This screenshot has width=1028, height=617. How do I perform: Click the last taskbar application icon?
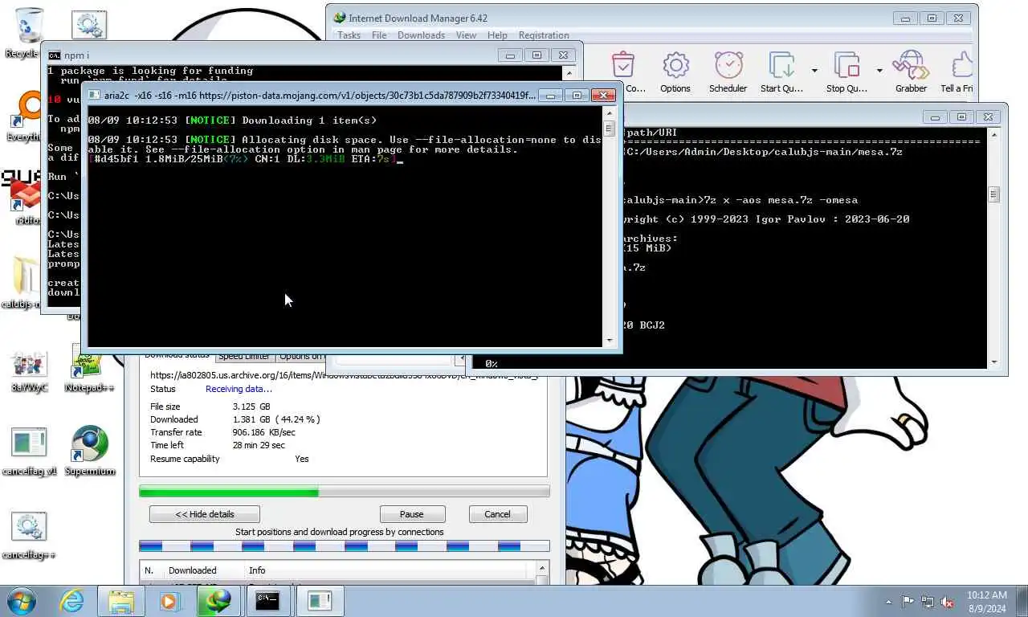pos(319,601)
